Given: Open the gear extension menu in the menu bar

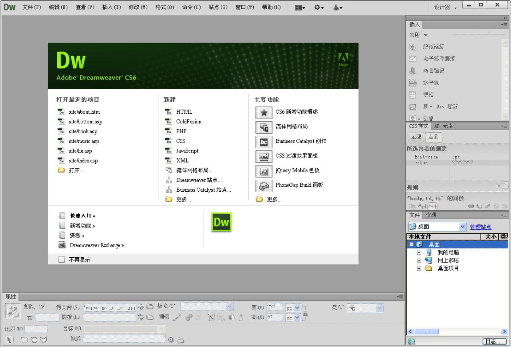Looking at the screenshot, I should [x=319, y=7].
